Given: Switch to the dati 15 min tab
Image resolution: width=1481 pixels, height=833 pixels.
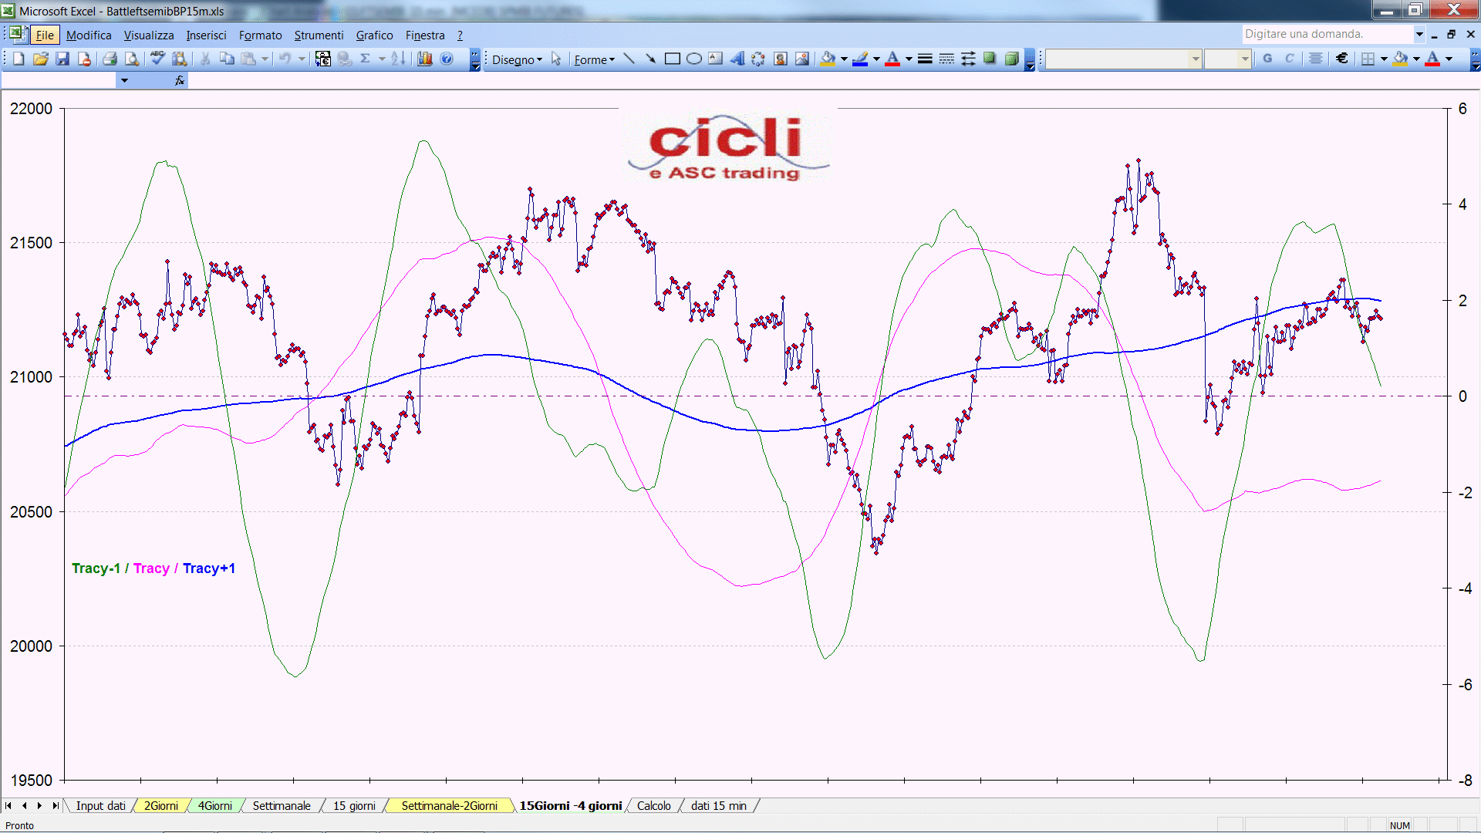Looking at the screenshot, I should 719,805.
